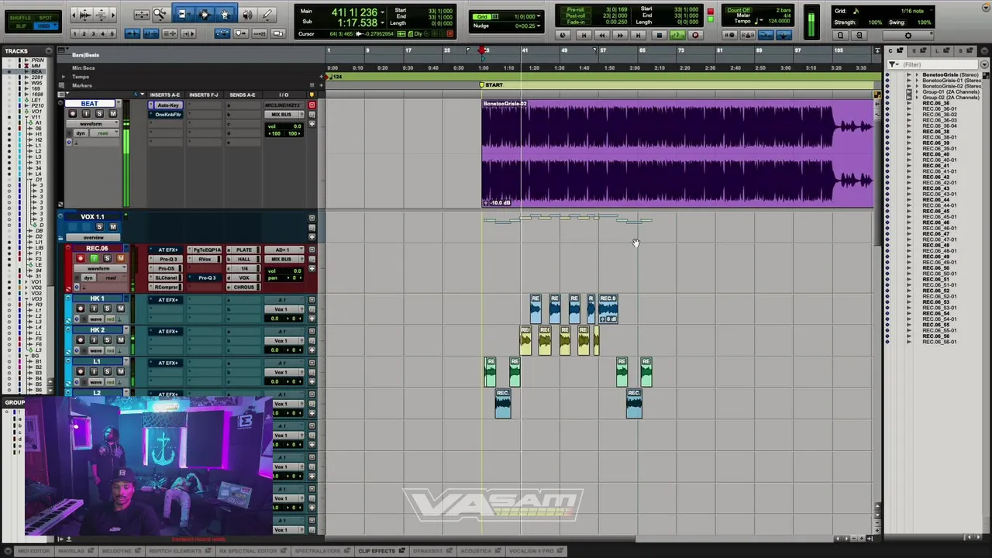Open the Pro-DS insert on REC.06
The image size is (992, 558).
[x=167, y=269]
